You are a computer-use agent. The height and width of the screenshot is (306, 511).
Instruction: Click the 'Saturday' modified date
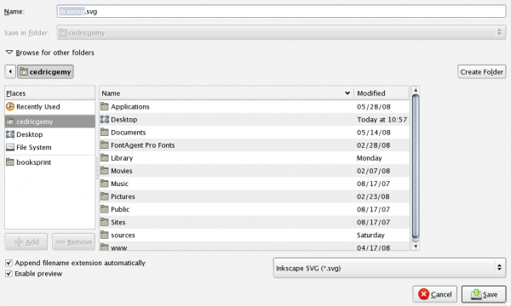tap(370, 235)
